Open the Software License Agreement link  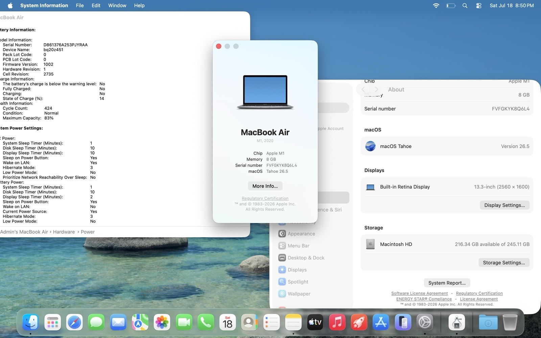pos(419,293)
